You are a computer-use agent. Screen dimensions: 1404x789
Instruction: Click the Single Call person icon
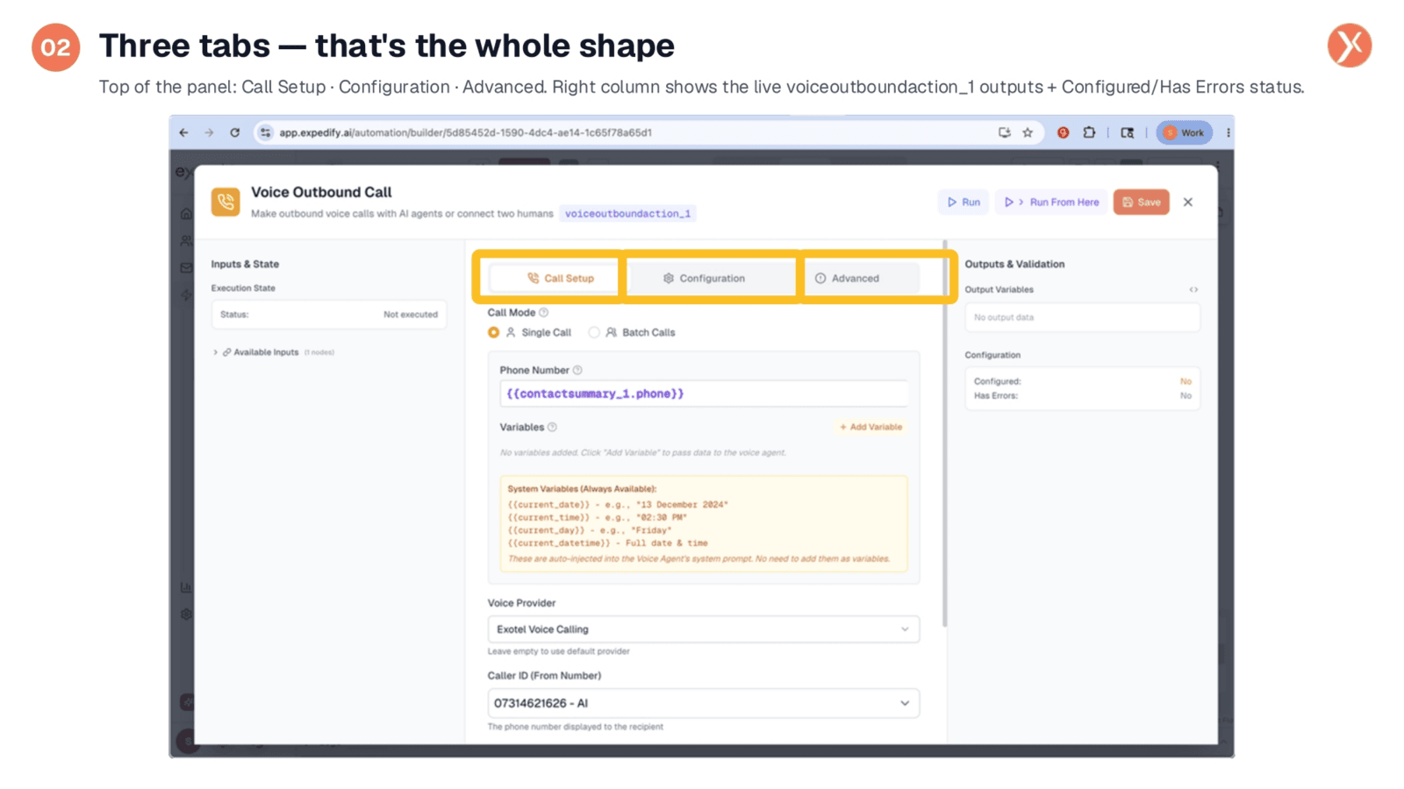click(511, 332)
